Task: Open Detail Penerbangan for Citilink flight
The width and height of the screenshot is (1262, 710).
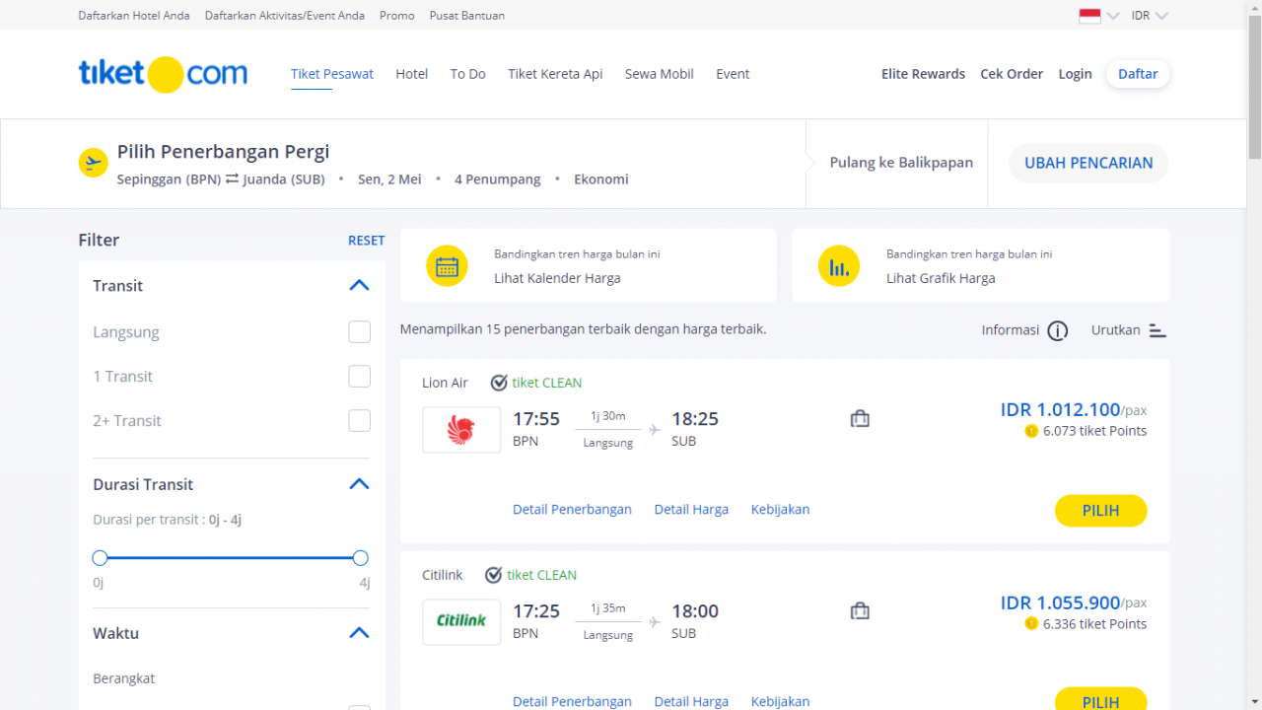Action: [572, 701]
